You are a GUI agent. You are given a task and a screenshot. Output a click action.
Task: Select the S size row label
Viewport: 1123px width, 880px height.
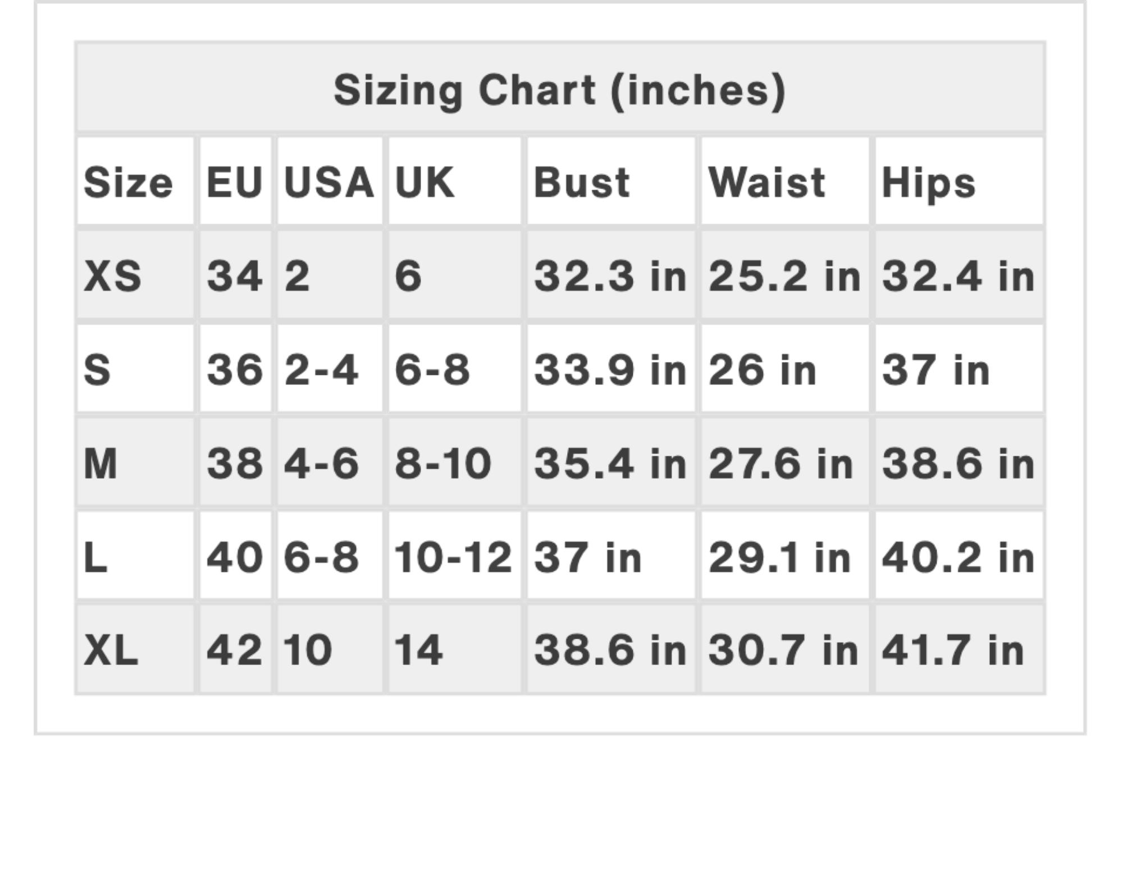pos(97,370)
